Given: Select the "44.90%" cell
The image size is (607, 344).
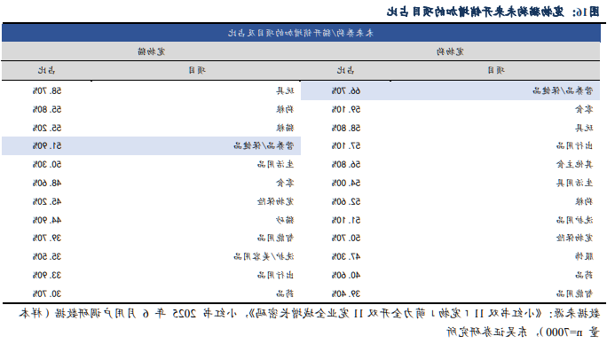Looking at the screenshot, I should pyautogui.click(x=47, y=220).
